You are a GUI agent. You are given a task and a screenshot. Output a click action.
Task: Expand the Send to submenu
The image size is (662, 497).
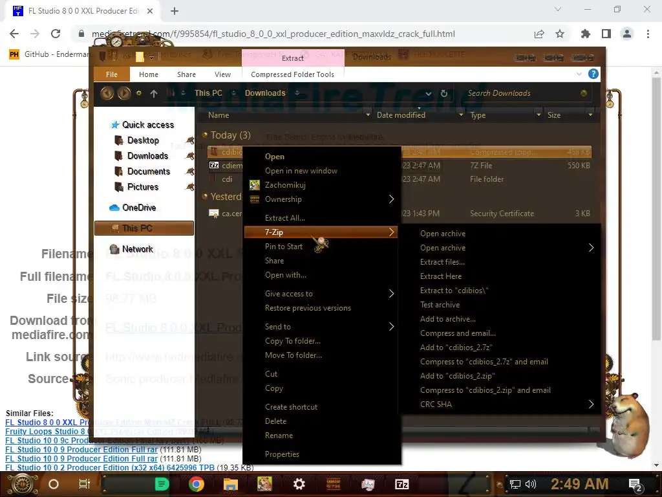pyautogui.click(x=391, y=326)
